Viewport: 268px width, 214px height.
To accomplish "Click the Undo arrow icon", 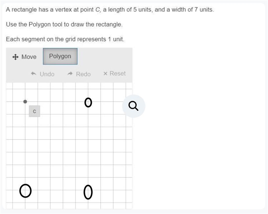I will pos(33,74).
